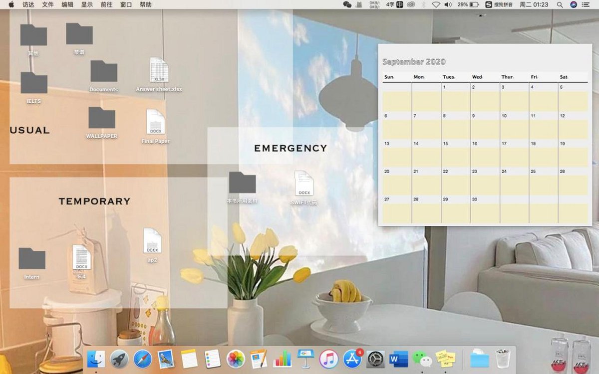The height and width of the screenshot is (374, 599).
Task: Open the 帮助 menu
Action: click(x=146, y=4)
